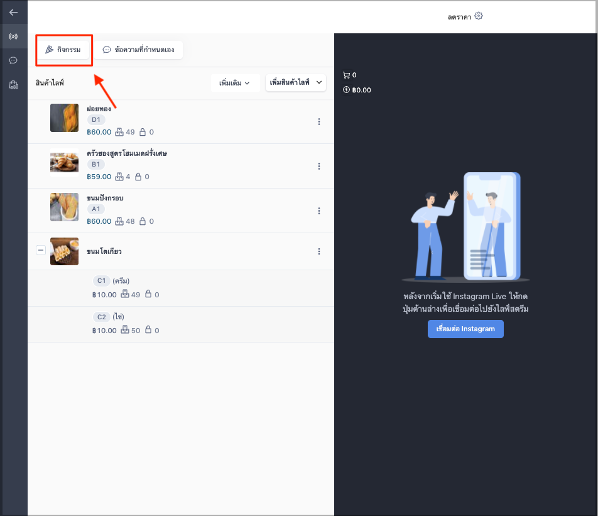Open three-dot menu for ขนมโตเกียว
598x516 pixels.
point(319,251)
